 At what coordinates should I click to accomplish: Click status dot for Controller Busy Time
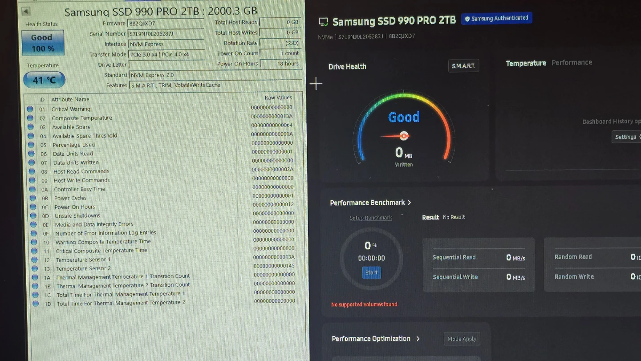tap(32, 189)
